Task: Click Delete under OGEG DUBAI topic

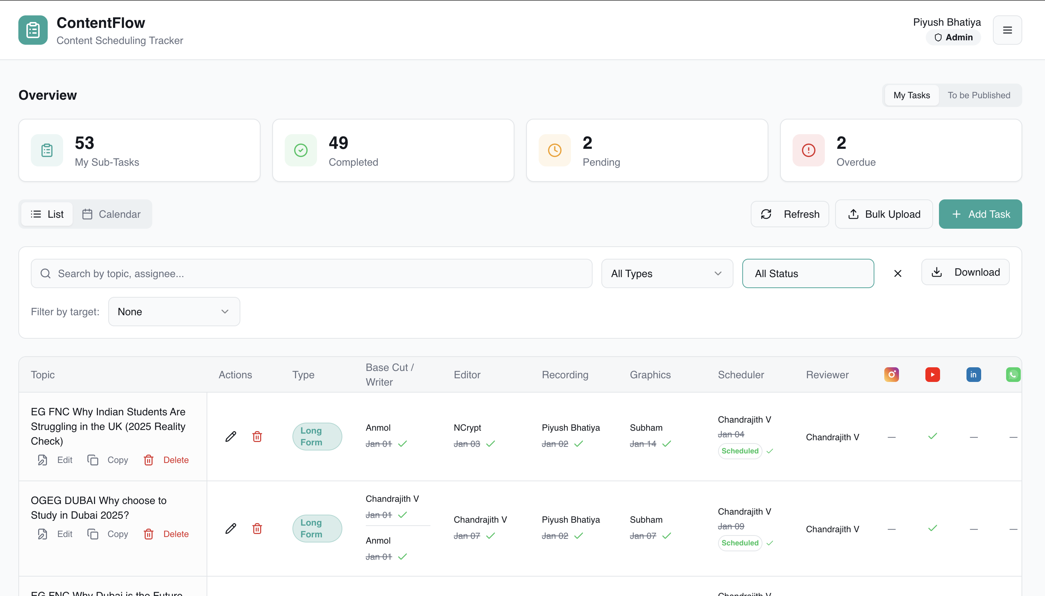Action: click(166, 534)
